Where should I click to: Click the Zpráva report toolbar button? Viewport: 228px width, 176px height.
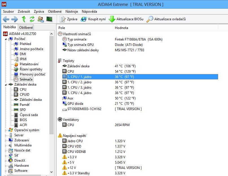tap(68, 19)
